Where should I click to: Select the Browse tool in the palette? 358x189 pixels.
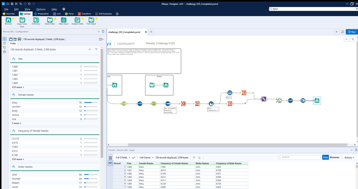(9, 20)
